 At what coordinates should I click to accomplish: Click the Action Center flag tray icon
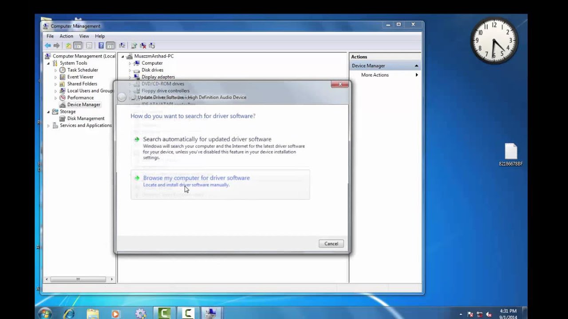(x=470, y=314)
